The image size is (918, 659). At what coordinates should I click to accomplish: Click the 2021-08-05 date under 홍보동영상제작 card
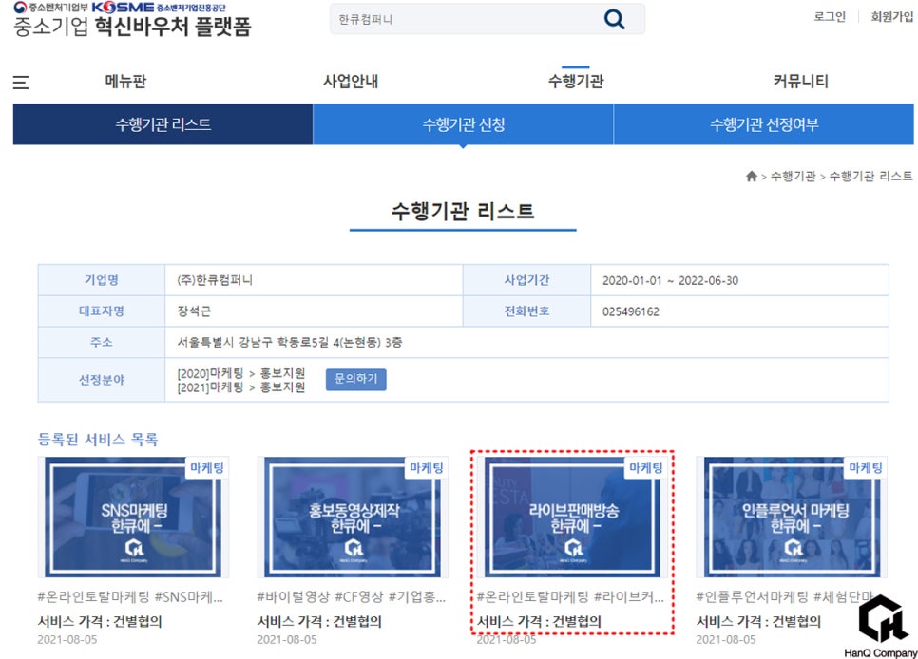click(x=287, y=640)
